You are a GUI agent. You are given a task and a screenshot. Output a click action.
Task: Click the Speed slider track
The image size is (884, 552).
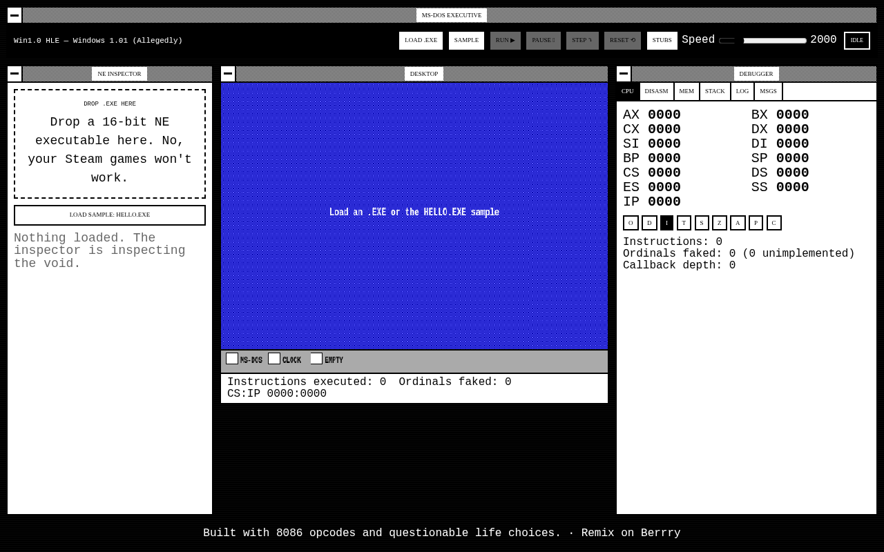coord(763,41)
